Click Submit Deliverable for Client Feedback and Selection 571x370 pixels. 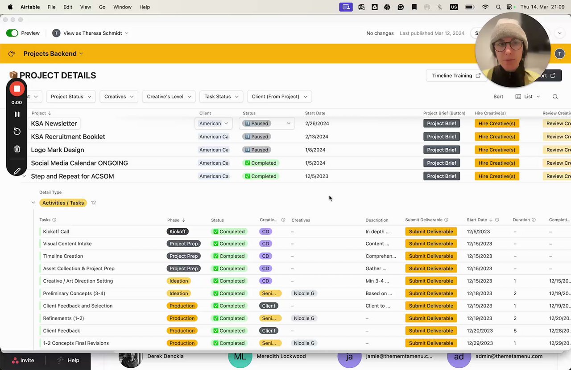click(431, 306)
